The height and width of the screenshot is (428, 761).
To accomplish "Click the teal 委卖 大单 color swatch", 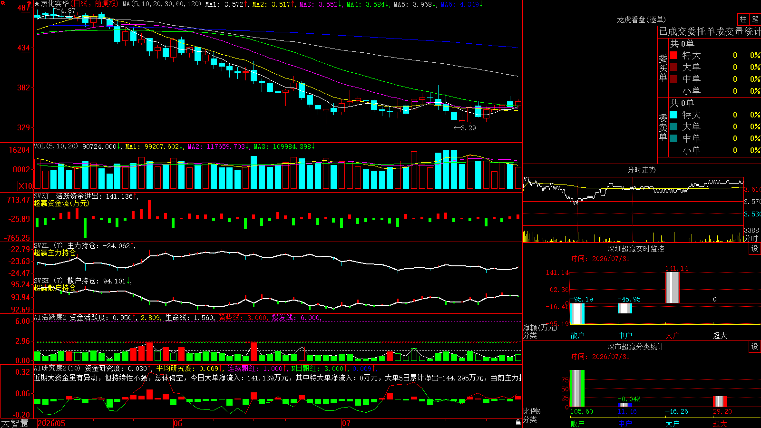I will pos(673,126).
